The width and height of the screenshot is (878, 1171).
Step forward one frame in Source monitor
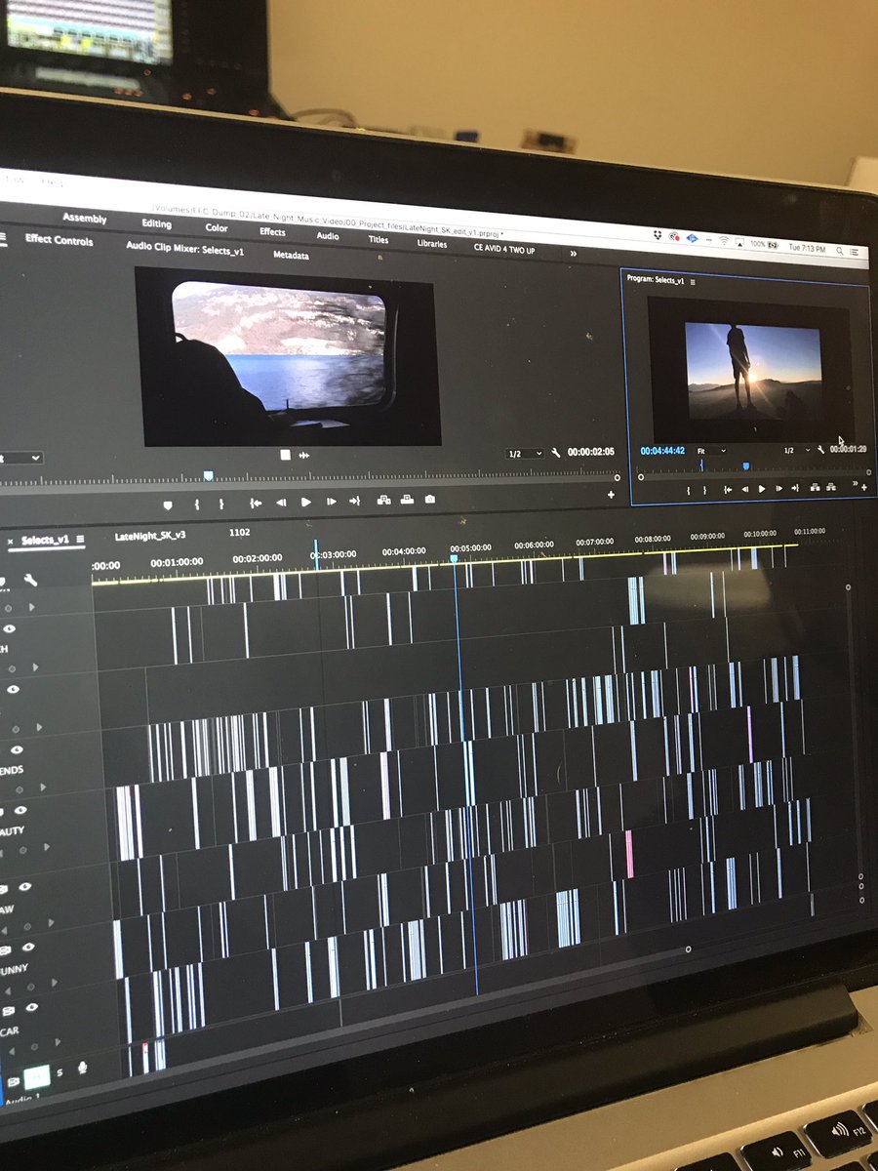point(332,502)
